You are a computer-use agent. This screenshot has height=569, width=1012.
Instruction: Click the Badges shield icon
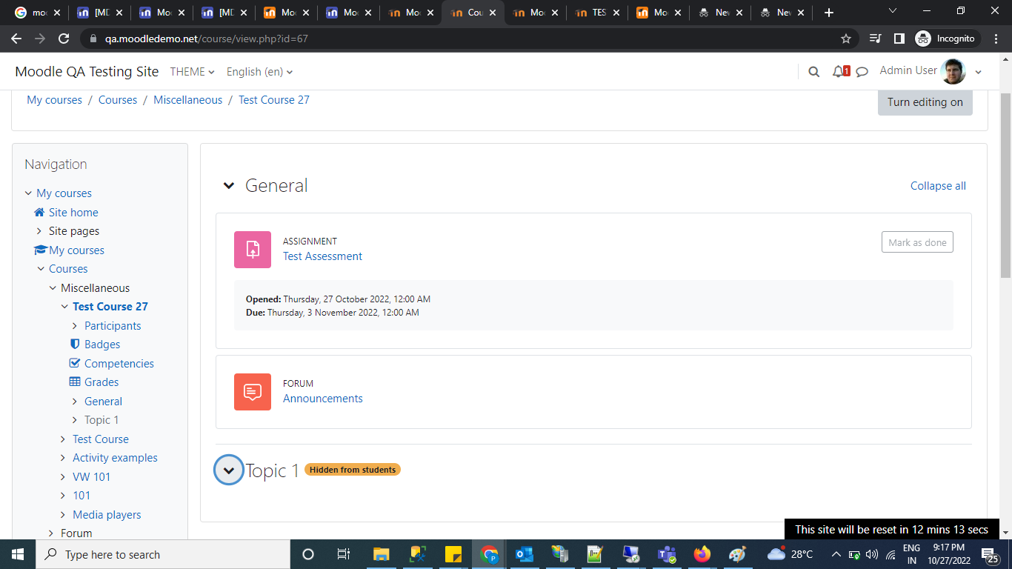[x=75, y=345]
